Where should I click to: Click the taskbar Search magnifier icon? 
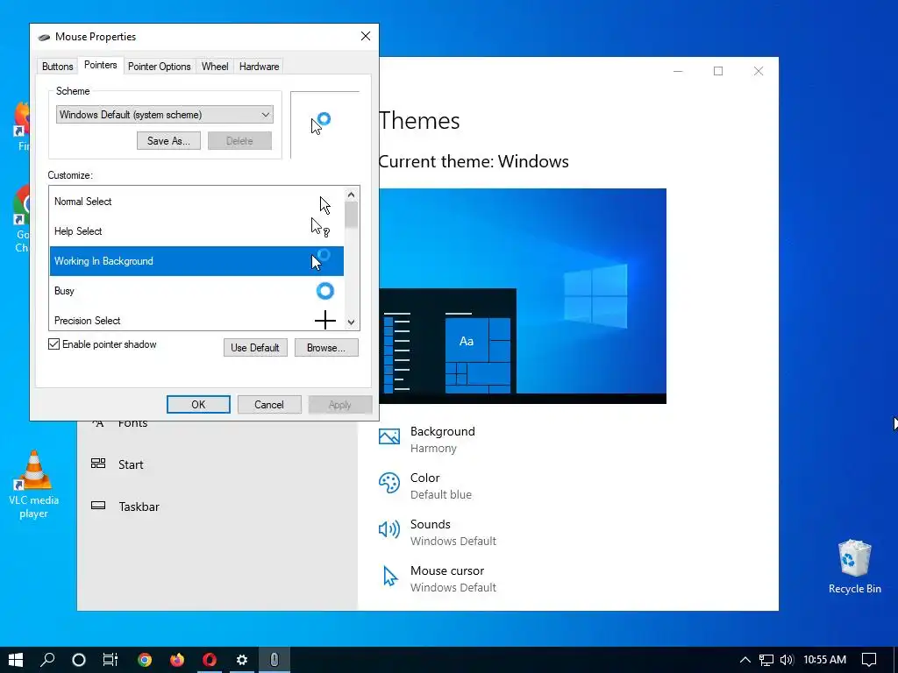47,660
